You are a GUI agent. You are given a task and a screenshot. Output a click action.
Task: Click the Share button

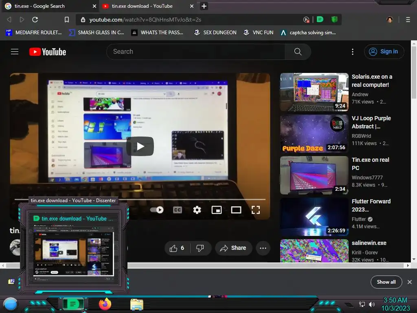[233, 248]
